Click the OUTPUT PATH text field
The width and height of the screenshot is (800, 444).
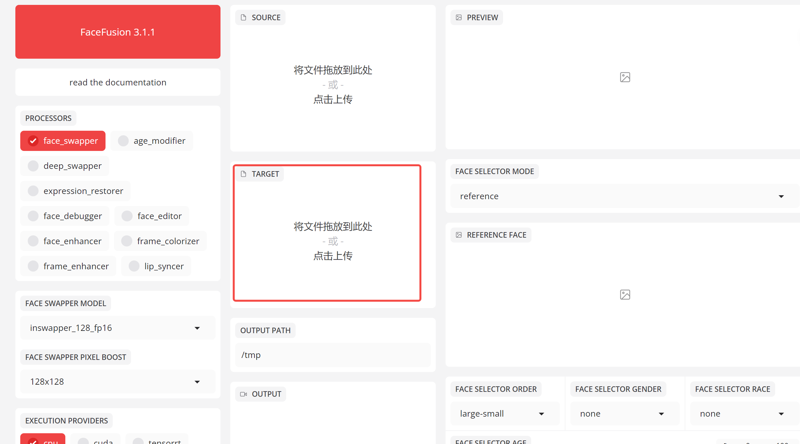333,355
